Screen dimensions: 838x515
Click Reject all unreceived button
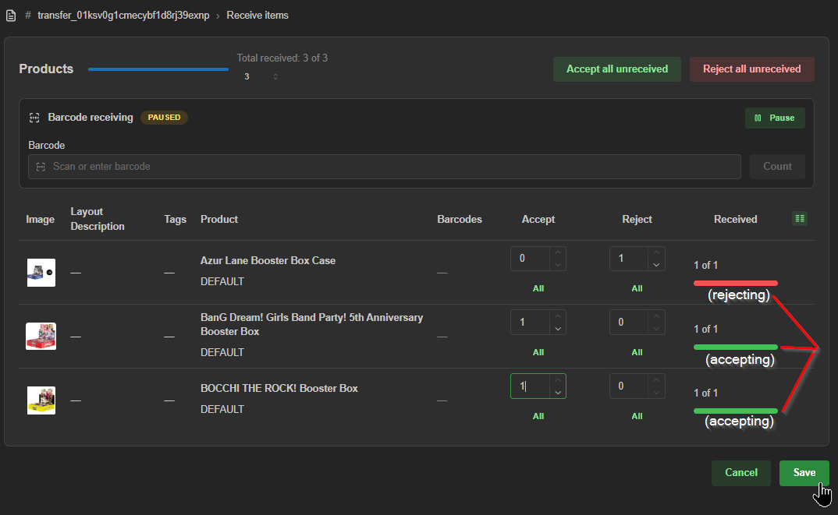pos(751,69)
